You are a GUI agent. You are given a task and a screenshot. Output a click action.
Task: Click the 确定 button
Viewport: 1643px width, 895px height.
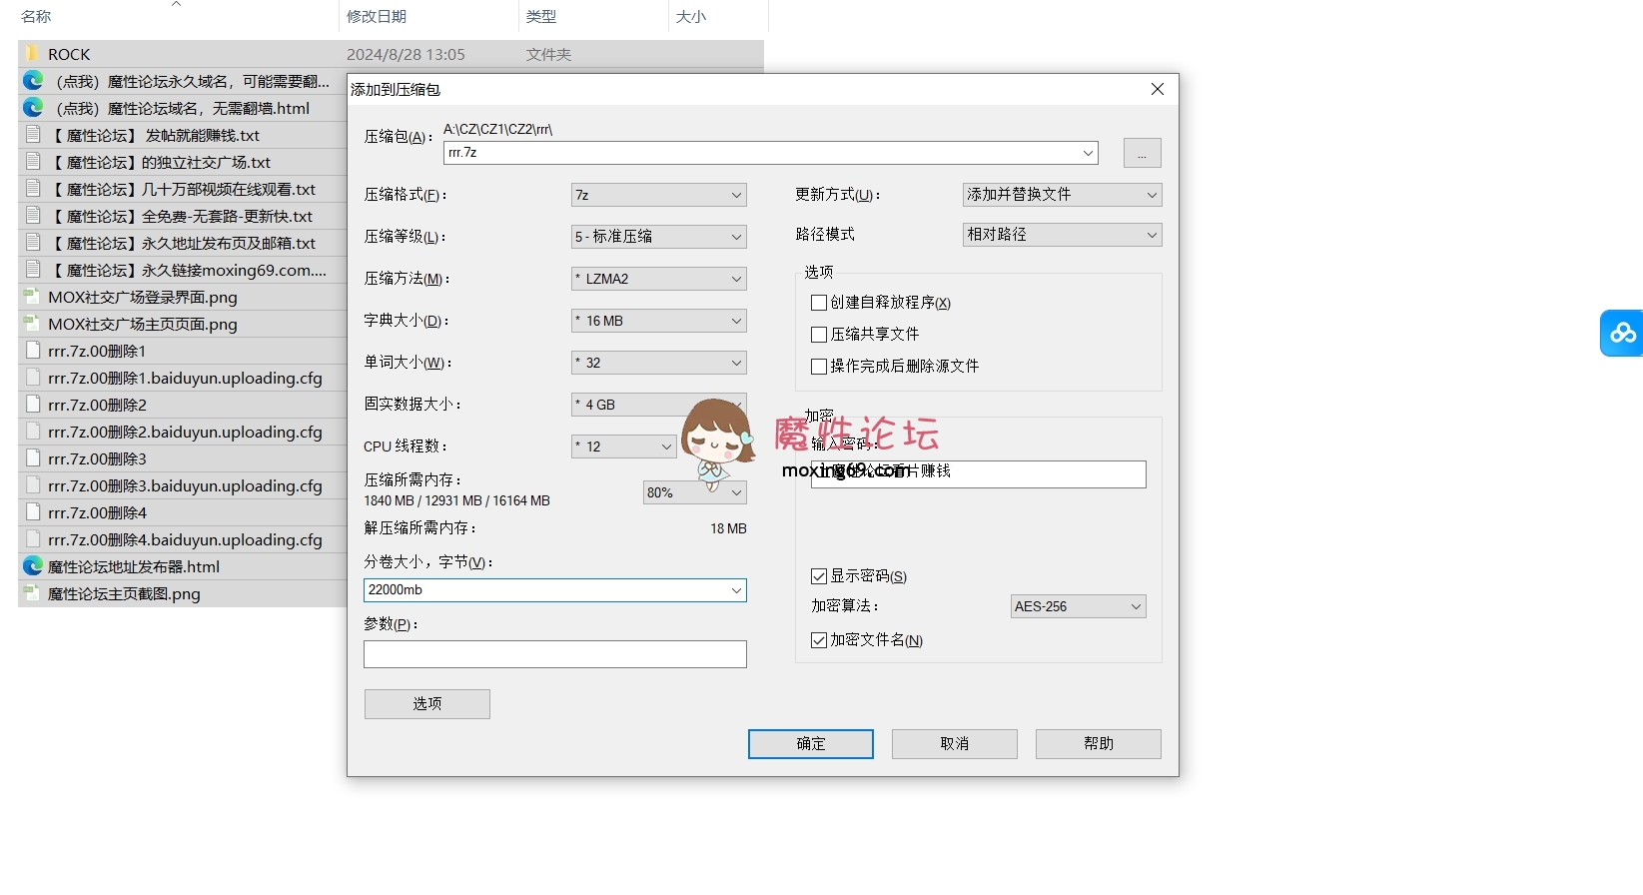[x=810, y=744]
